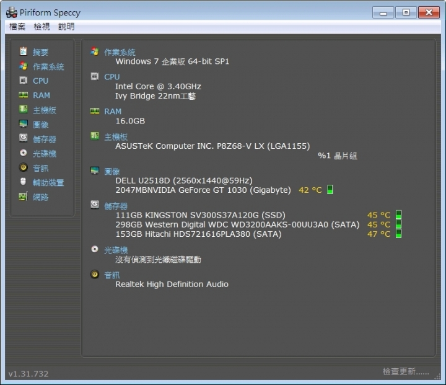446x385 pixels.
Task: Open CPU heading link in summary
Action: 112,77
